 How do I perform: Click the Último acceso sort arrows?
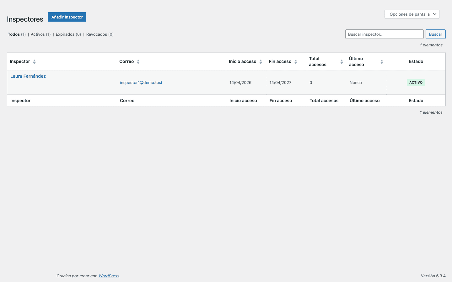382,62
